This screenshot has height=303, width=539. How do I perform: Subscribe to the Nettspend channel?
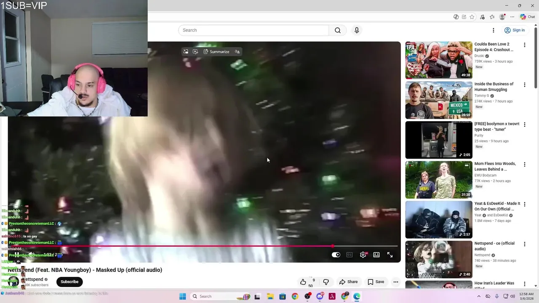coord(69,282)
